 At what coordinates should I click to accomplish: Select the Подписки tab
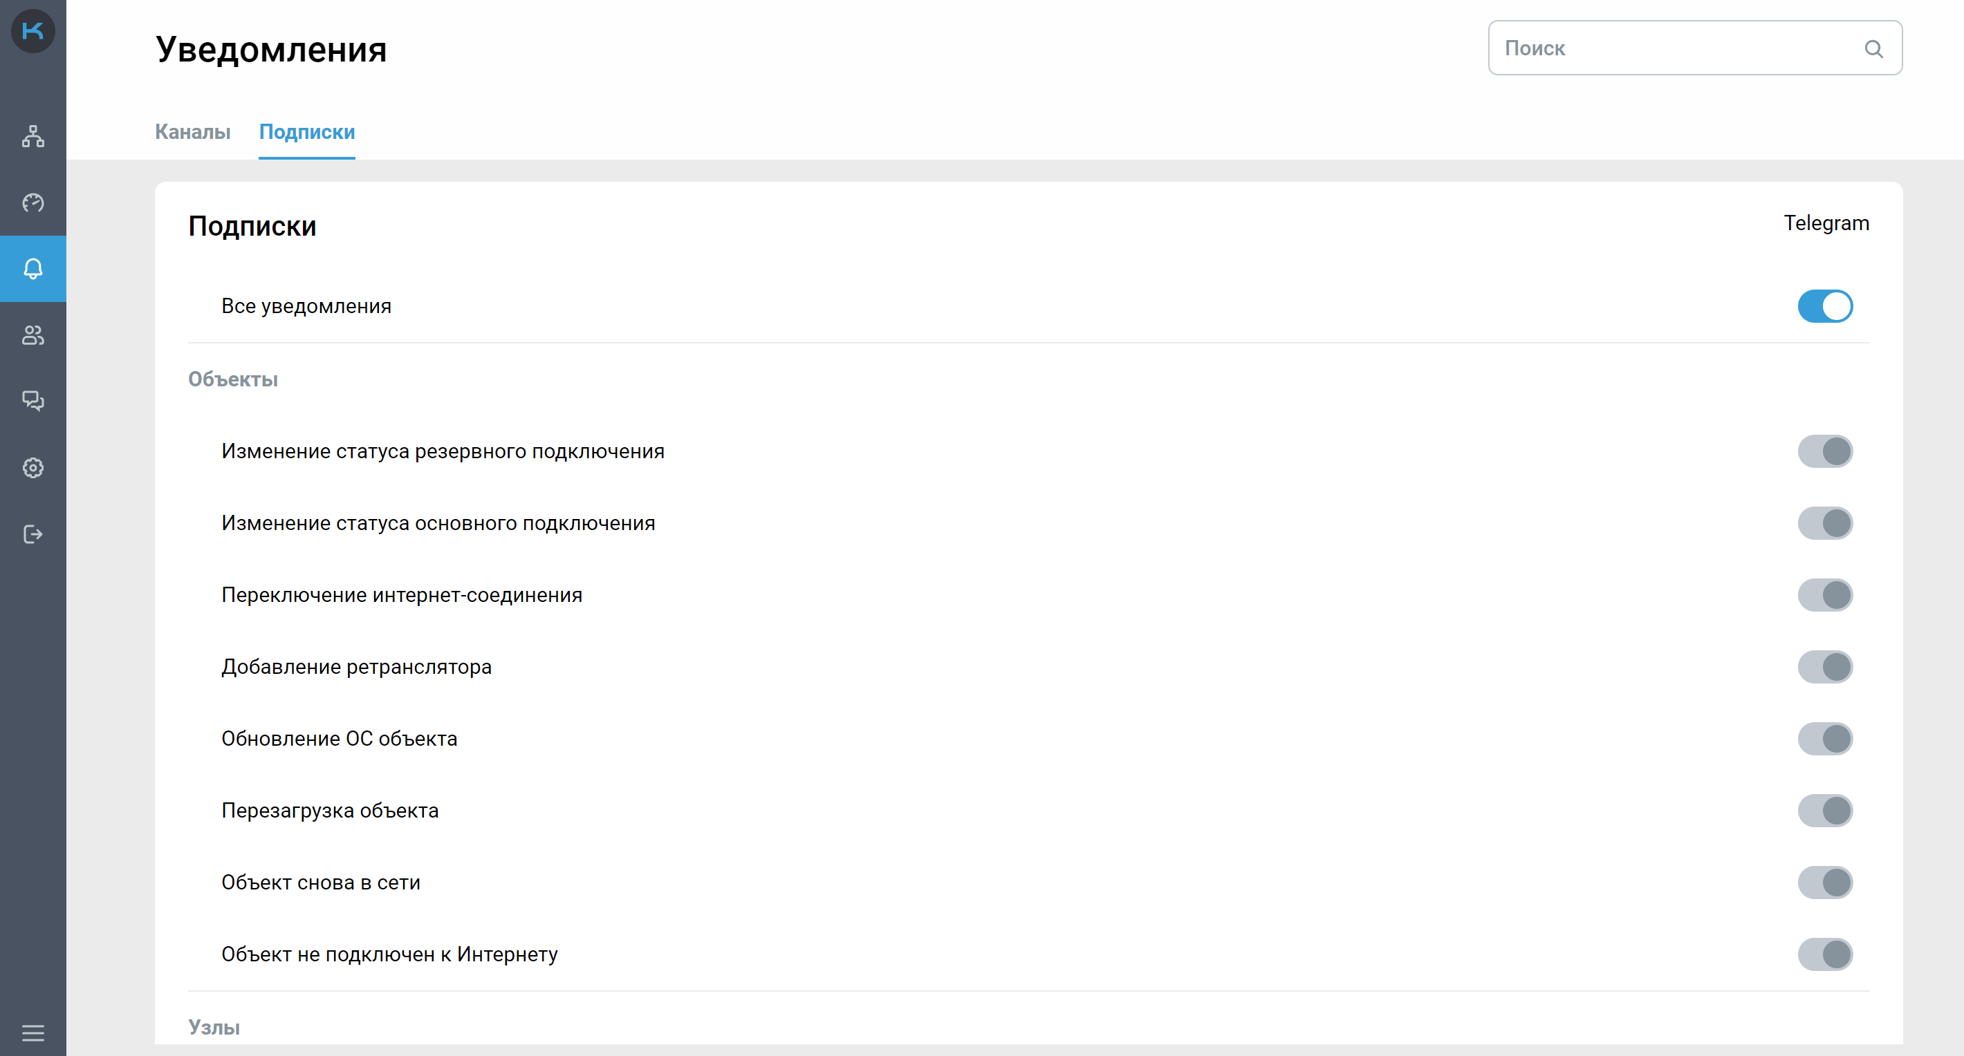point(306,132)
